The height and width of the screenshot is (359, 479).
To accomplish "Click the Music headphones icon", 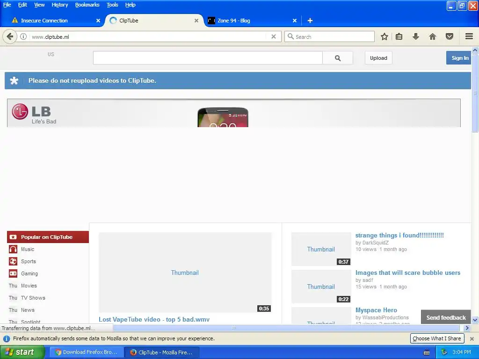I will (13, 249).
